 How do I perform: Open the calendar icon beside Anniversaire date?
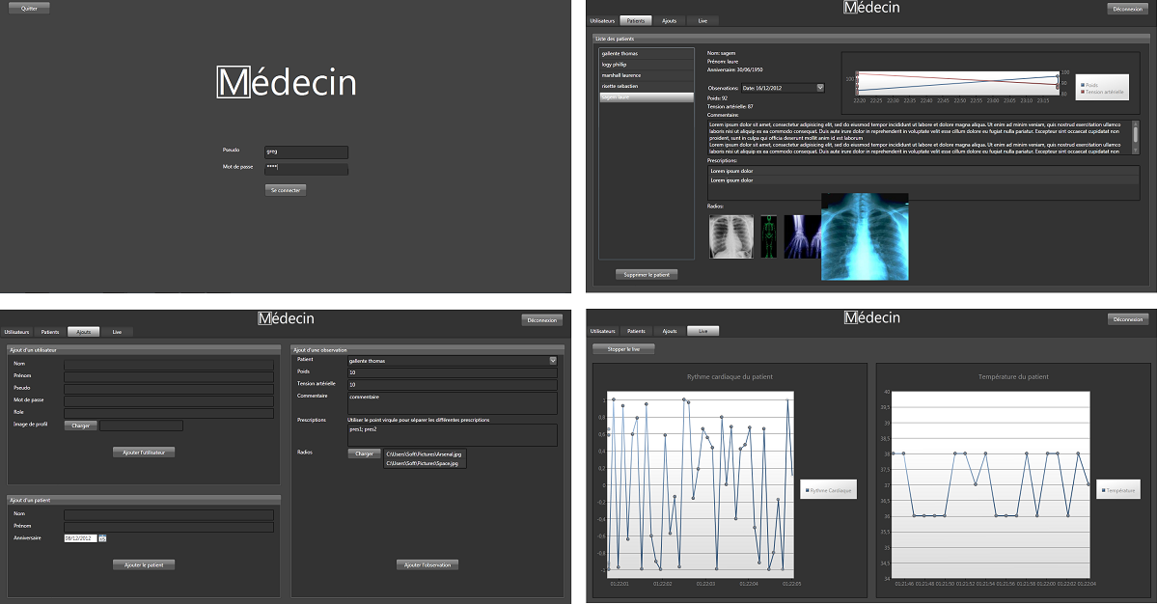pyautogui.click(x=102, y=538)
